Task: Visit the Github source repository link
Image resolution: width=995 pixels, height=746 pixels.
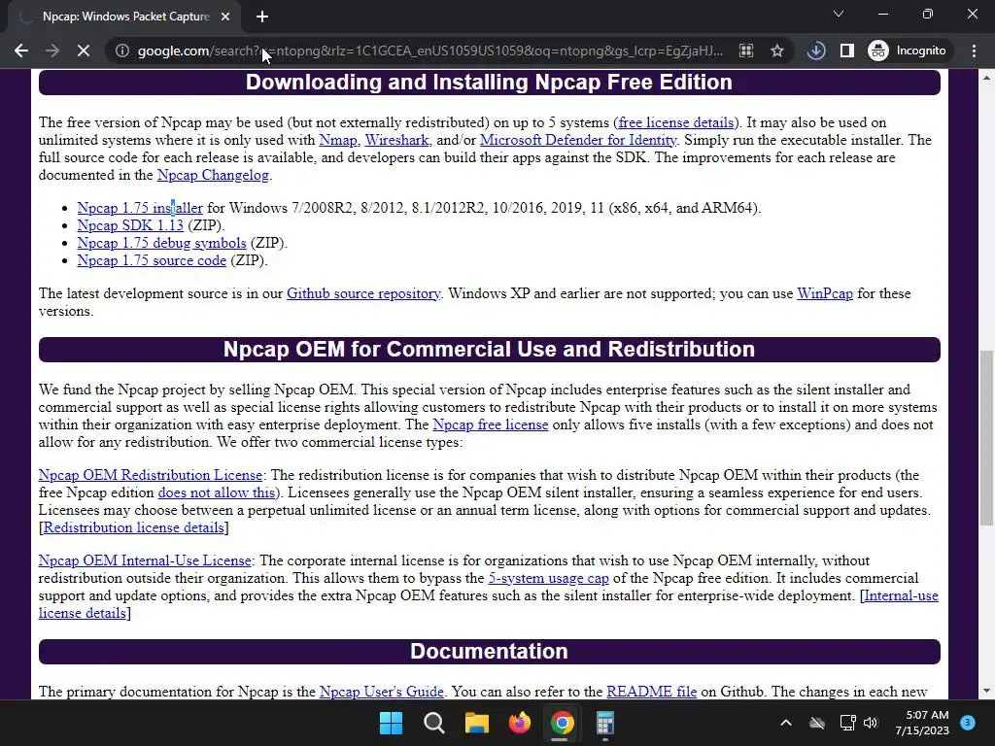Action: (x=363, y=293)
